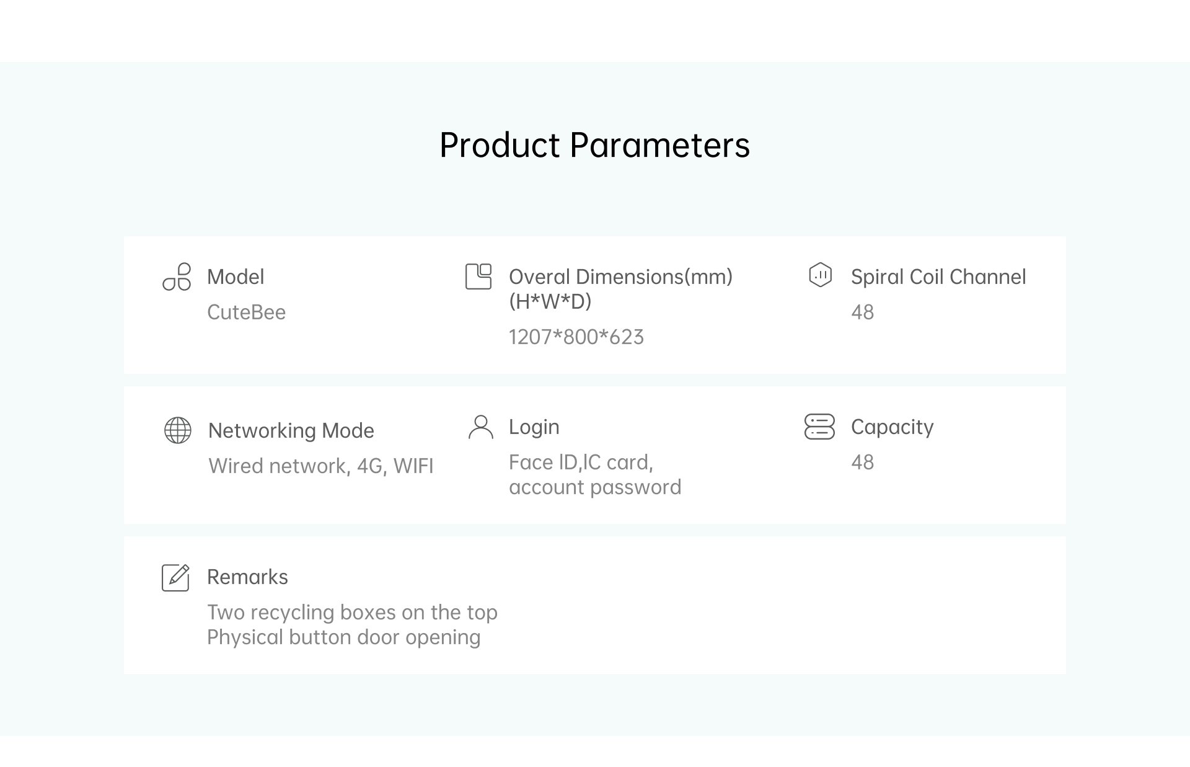Click the Model label text

236,277
